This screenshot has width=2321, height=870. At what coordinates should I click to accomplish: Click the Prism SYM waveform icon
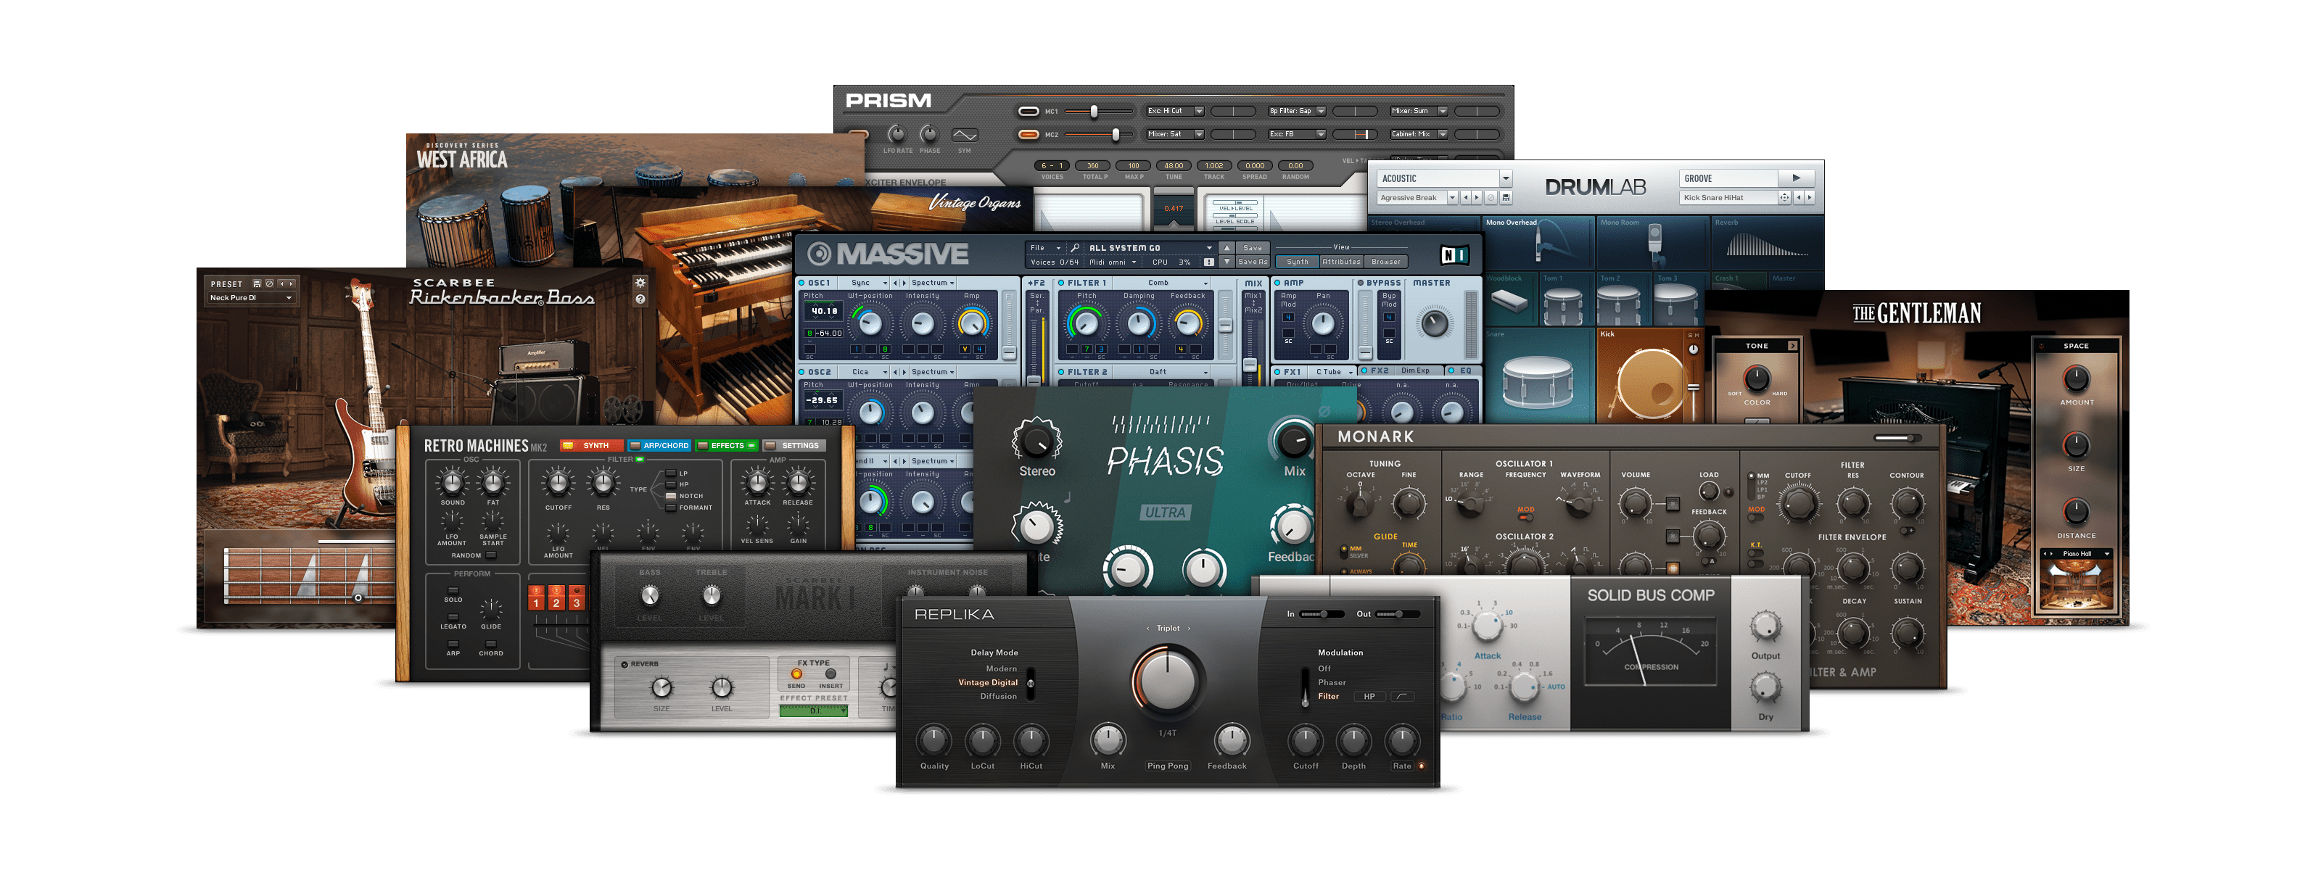click(x=964, y=135)
